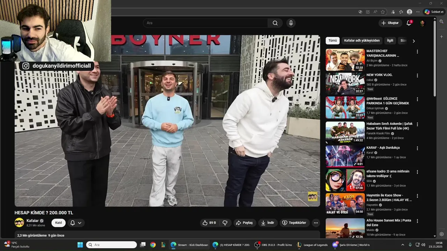Click split screen icon in address bar
Screen dimensions: 447x251
click(368, 12)
